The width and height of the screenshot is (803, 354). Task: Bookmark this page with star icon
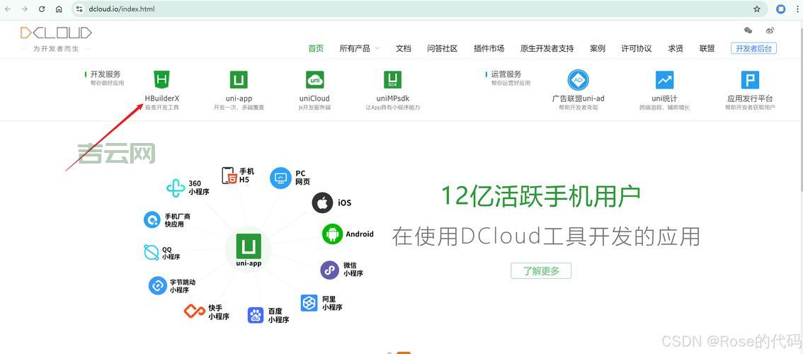pyautogui.click(x=757, y=9)
